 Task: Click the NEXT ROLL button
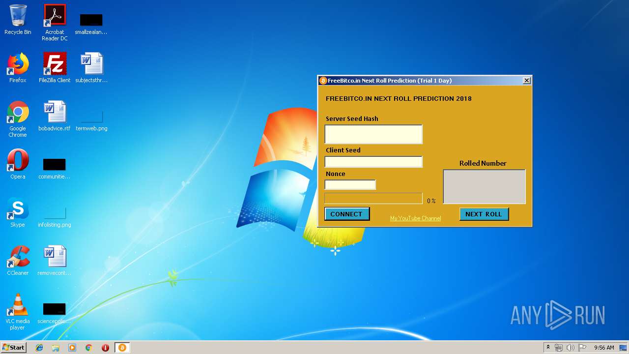(484, 214)
